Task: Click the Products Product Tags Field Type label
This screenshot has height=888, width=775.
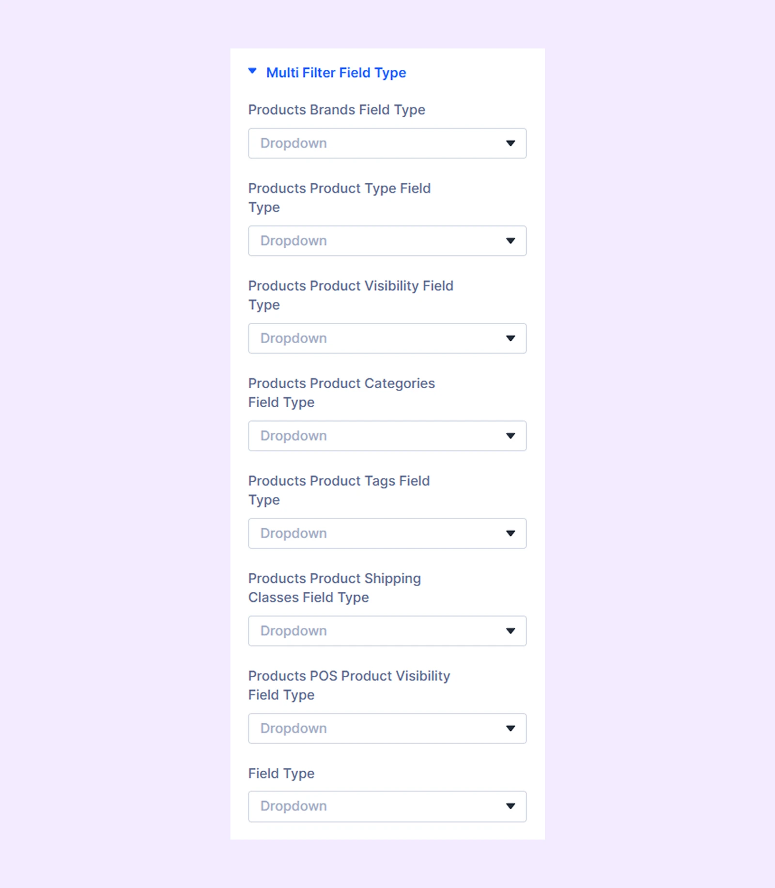Action: coord(339,490)
